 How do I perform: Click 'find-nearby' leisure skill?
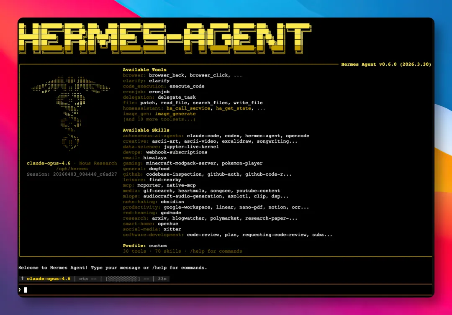[165, 179]
